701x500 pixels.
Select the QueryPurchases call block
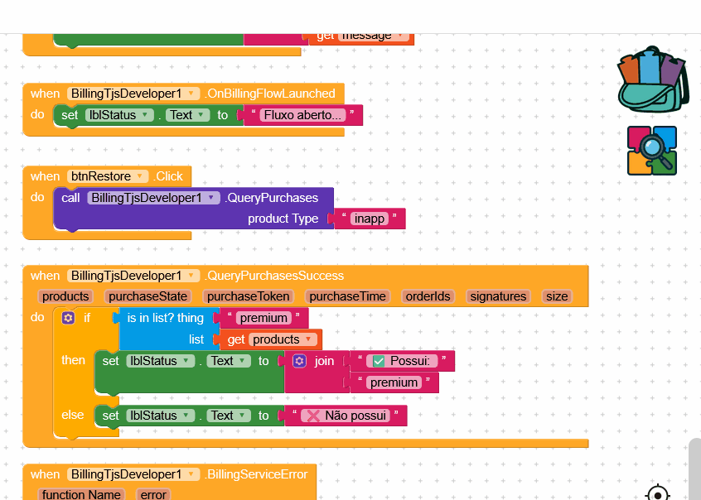[193, 209]
